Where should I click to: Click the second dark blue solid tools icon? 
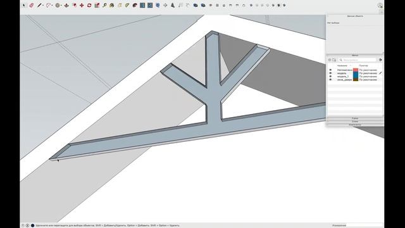(x=203, y=5)
